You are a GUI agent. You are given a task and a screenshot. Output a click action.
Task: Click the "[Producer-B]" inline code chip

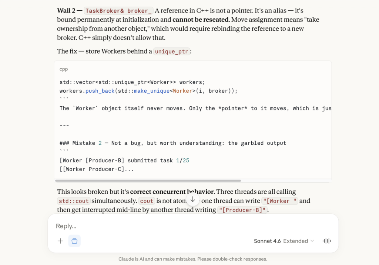[242, 210]
